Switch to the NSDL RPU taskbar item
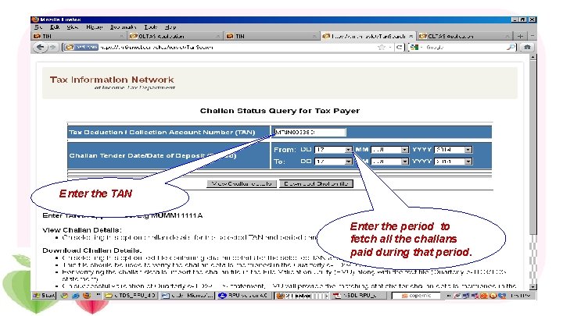This screenshot has height=316, width=563. [x=360, y=296]
